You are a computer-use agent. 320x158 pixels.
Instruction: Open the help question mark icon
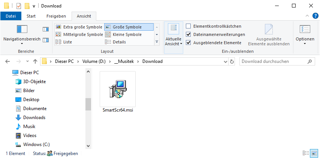pyautogui.click(x=315, y=16)
